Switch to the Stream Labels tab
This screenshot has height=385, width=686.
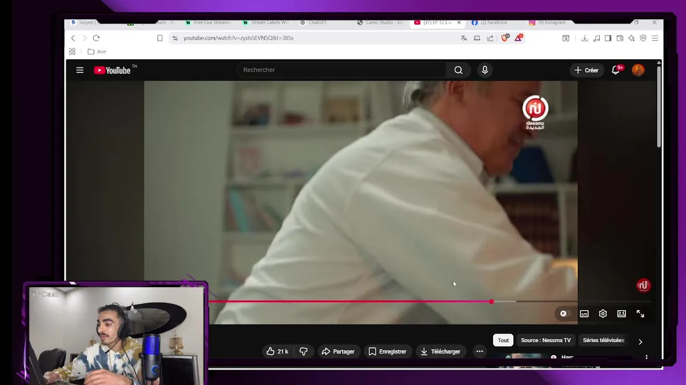click(266, 22)
